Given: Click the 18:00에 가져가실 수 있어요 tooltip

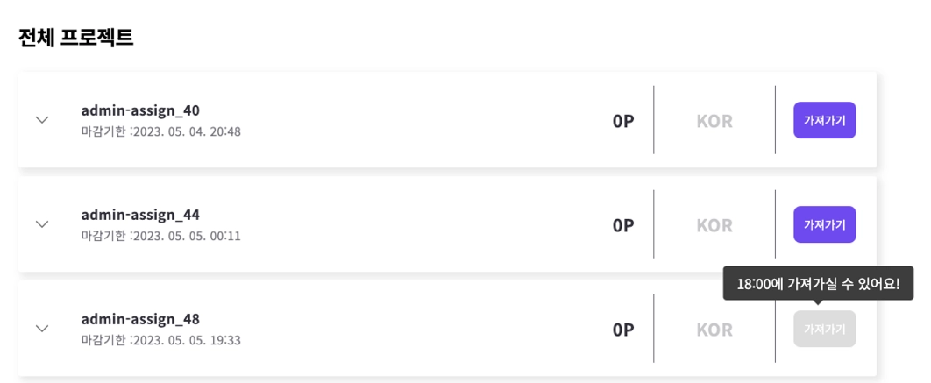Looking at the screenshot, I should (x=818, y=284).
